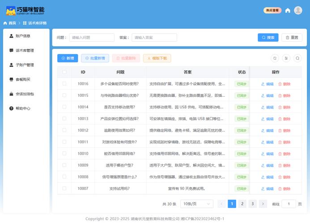
Task: Go to next page arrow
Action: coord(263,204)
